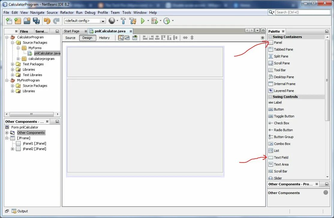The width and height of the screenshot is (334, 218).
Task: Run the project with green play icon
Action: point(143,21)
